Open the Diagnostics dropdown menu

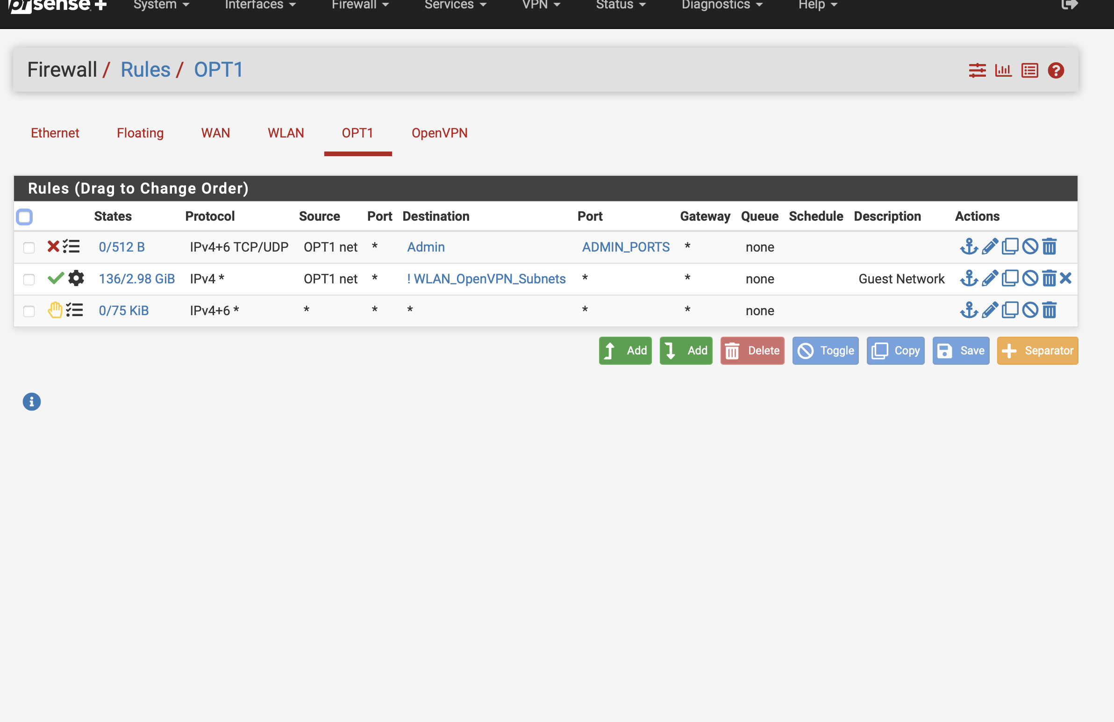click(x=721, y=6)
